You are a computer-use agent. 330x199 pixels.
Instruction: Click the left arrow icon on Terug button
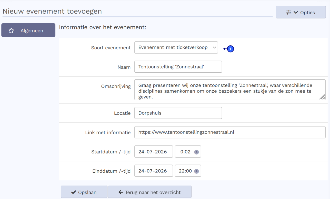coord(121,192)
